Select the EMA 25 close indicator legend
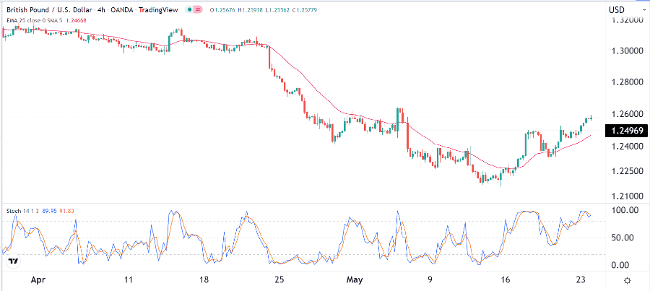 pos(25,19)
